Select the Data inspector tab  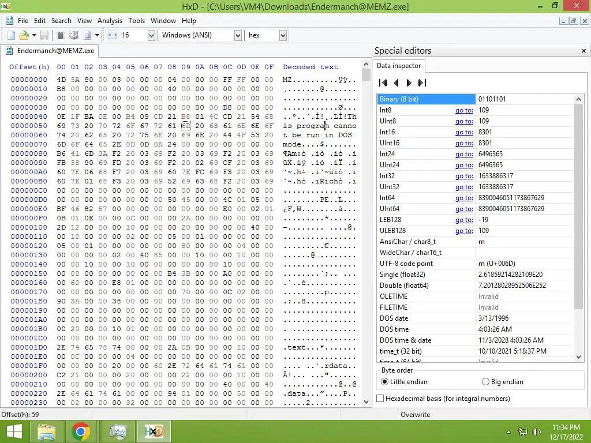point(399,66)
